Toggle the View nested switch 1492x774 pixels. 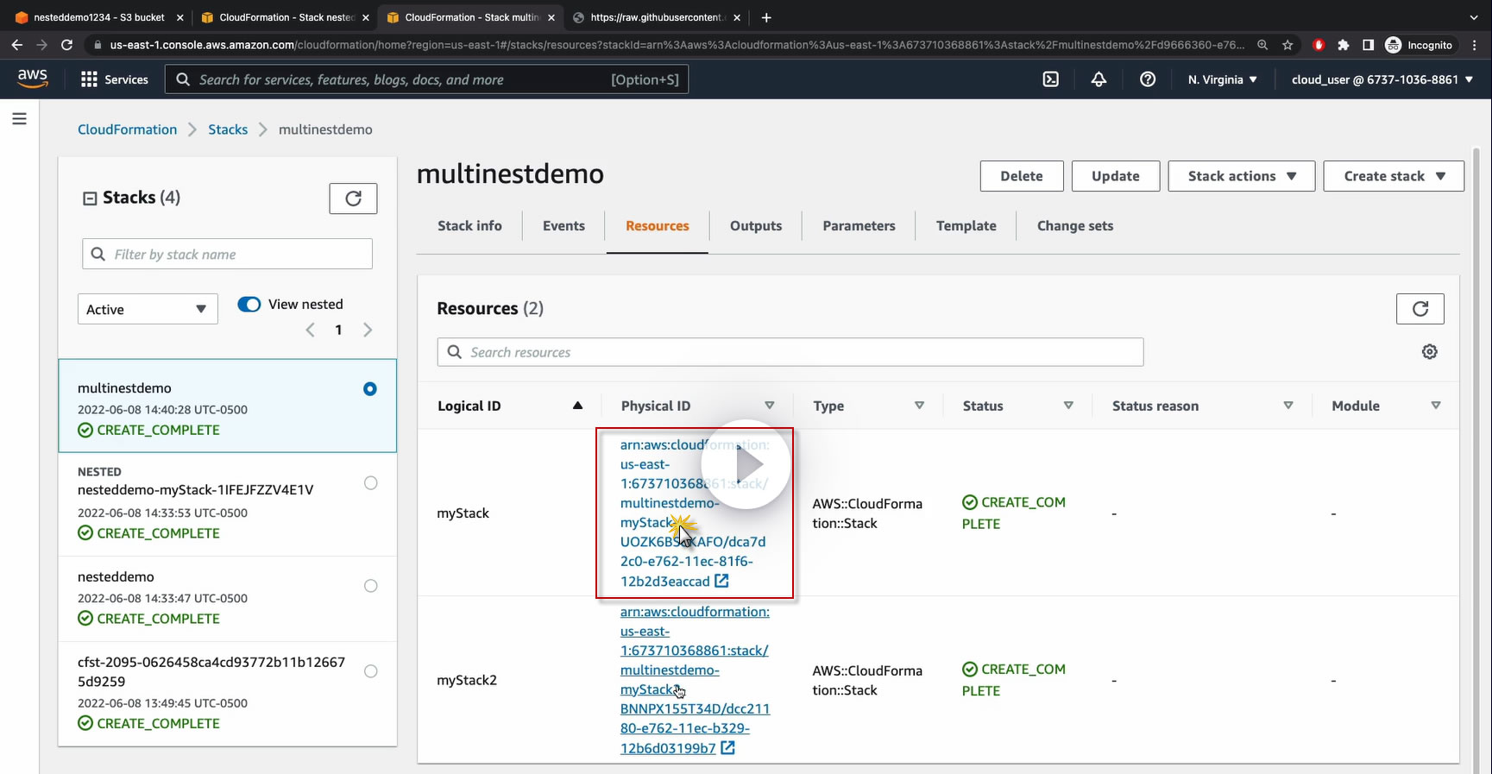pos(249,305)
